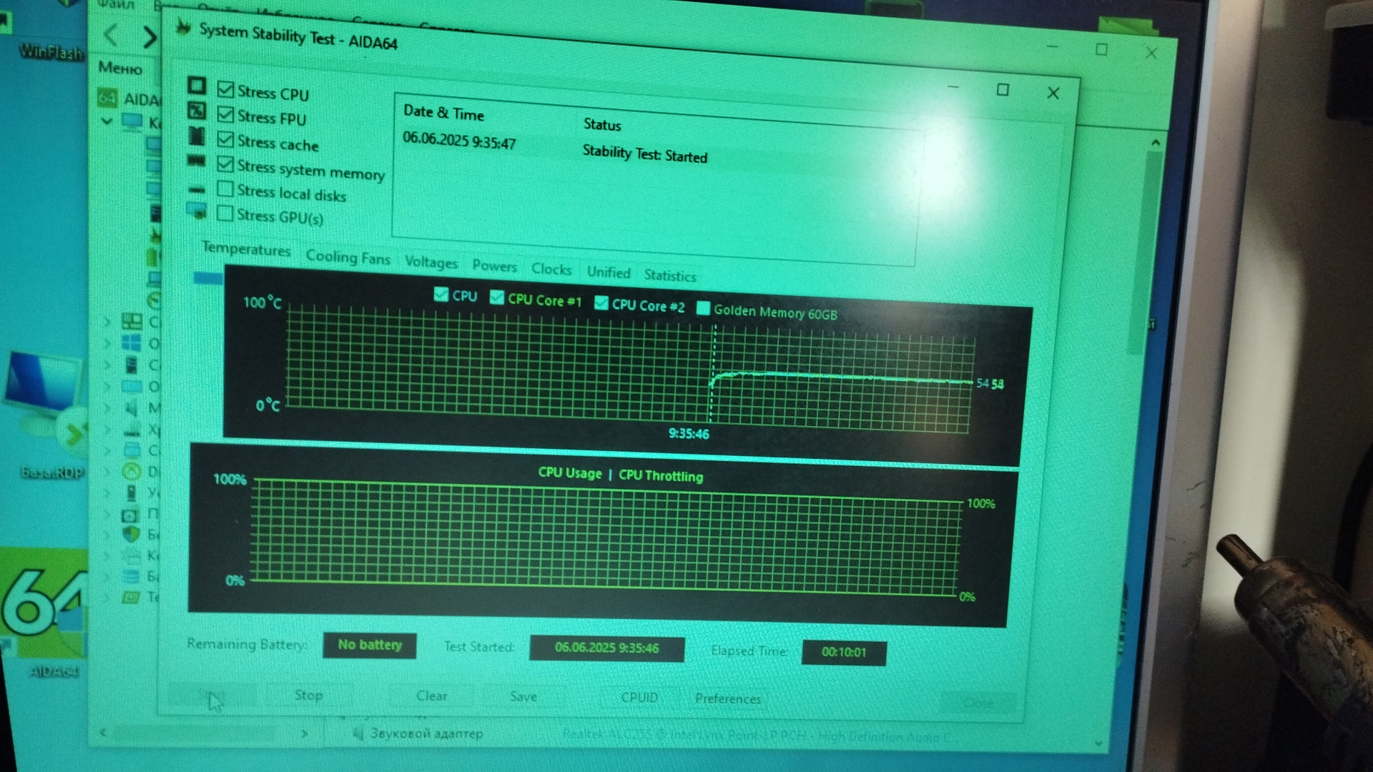The height and width of the screenshot is (772, 1373).
Task: Click the CPUID button
Action: [639, 697]
